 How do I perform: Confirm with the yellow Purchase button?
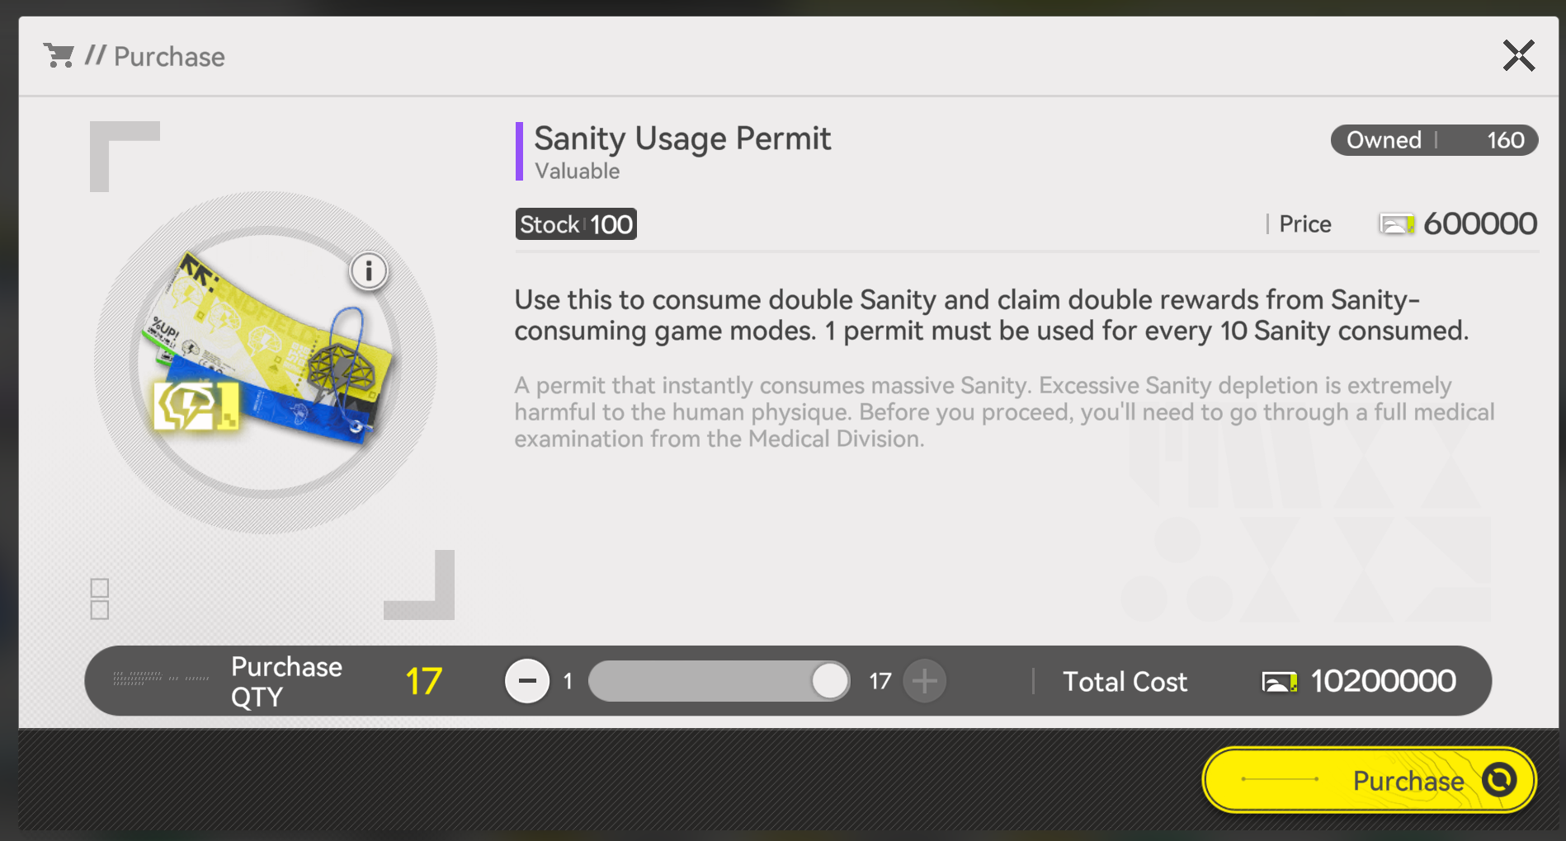coord(1369,780)
